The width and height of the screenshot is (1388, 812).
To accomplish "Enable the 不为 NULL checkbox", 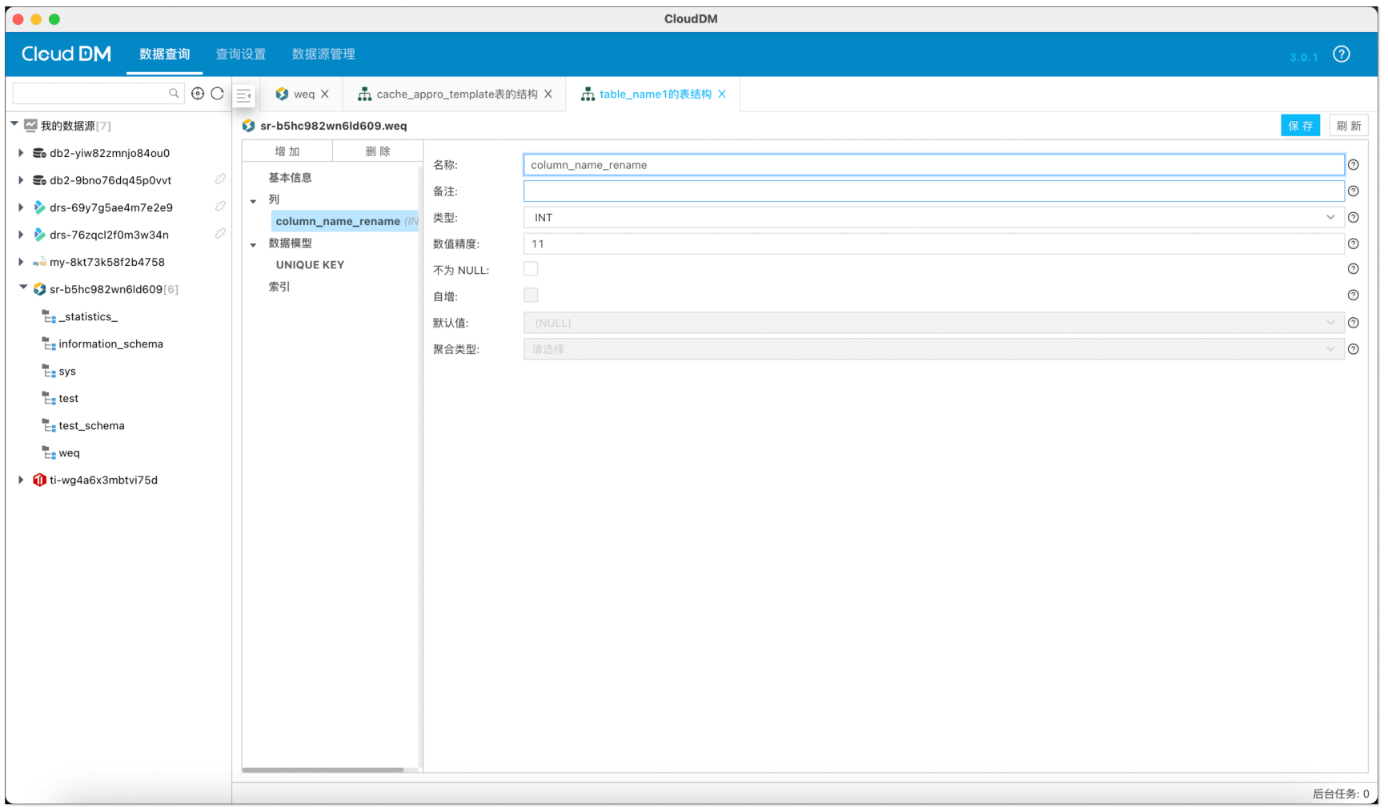I will pos(531,269).
